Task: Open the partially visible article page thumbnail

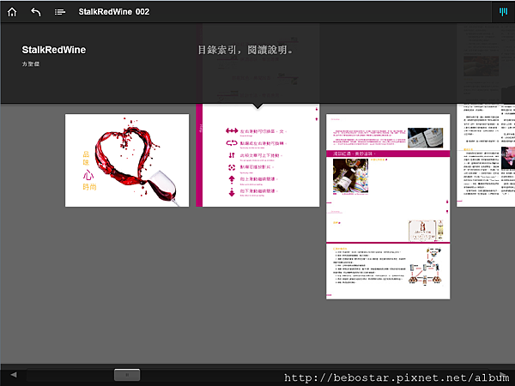Action: [486, 155]
